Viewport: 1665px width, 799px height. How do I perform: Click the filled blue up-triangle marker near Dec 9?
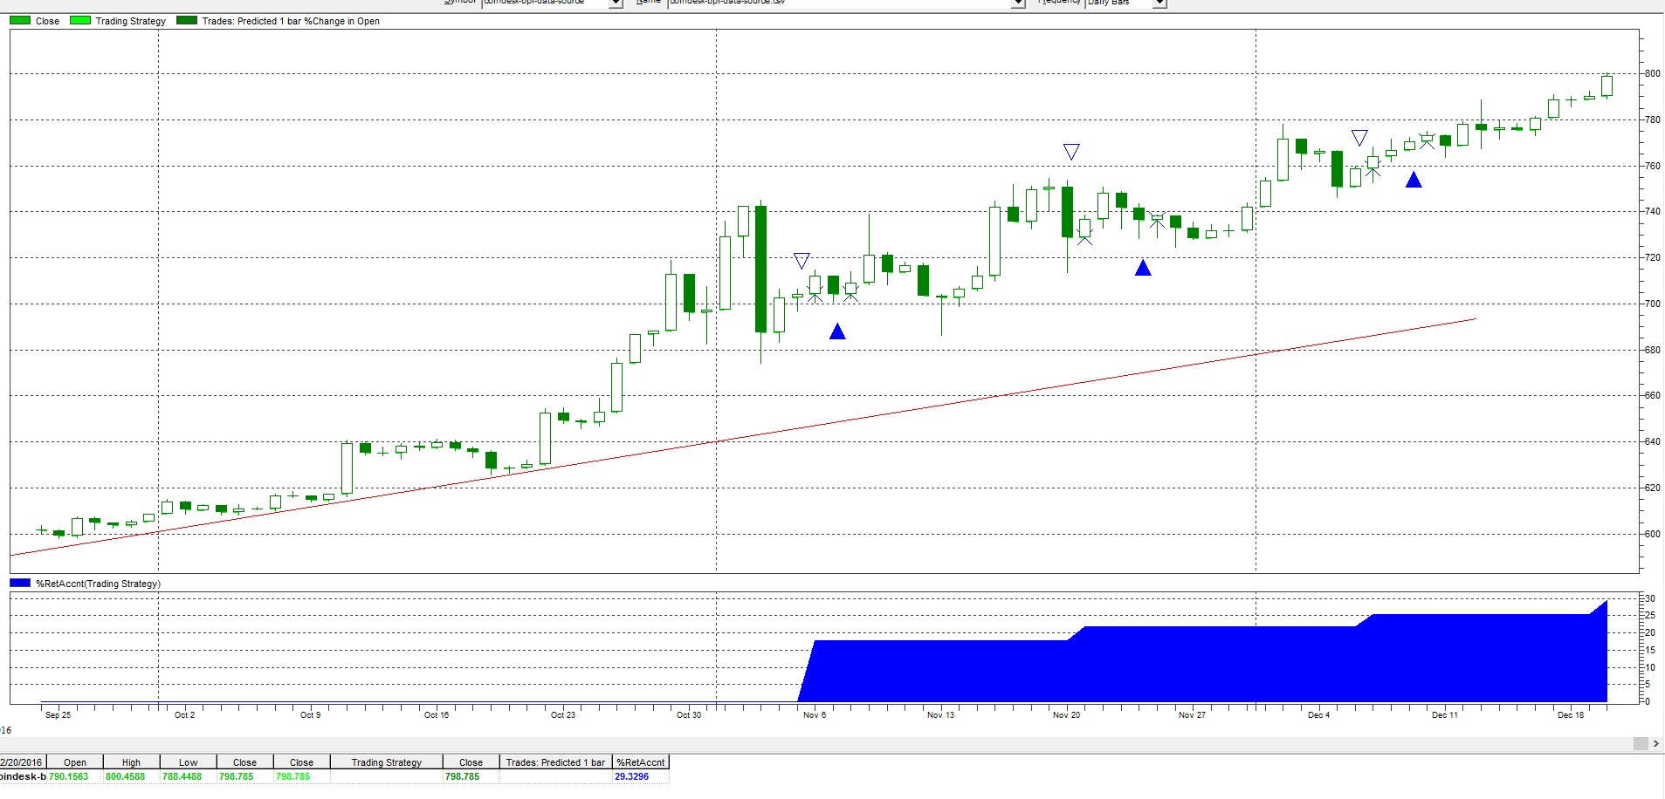pos(1414,180)
